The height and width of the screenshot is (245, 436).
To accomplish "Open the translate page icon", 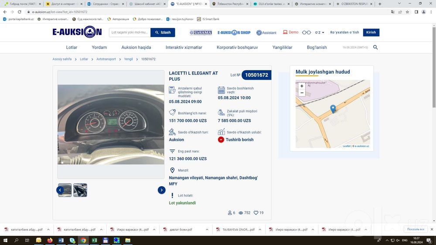I will click(x=393, y=12).
